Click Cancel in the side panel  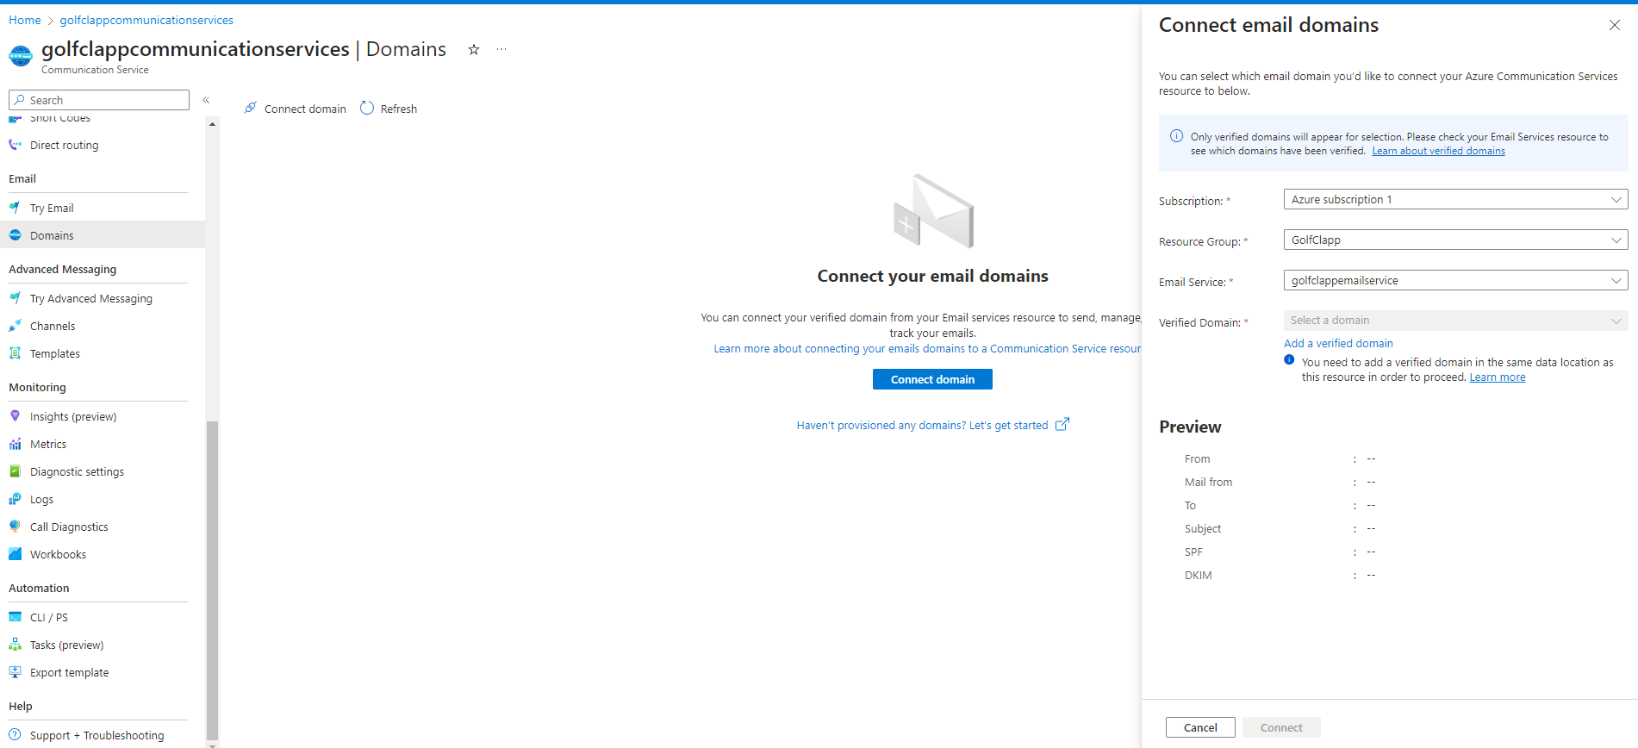1200,727
